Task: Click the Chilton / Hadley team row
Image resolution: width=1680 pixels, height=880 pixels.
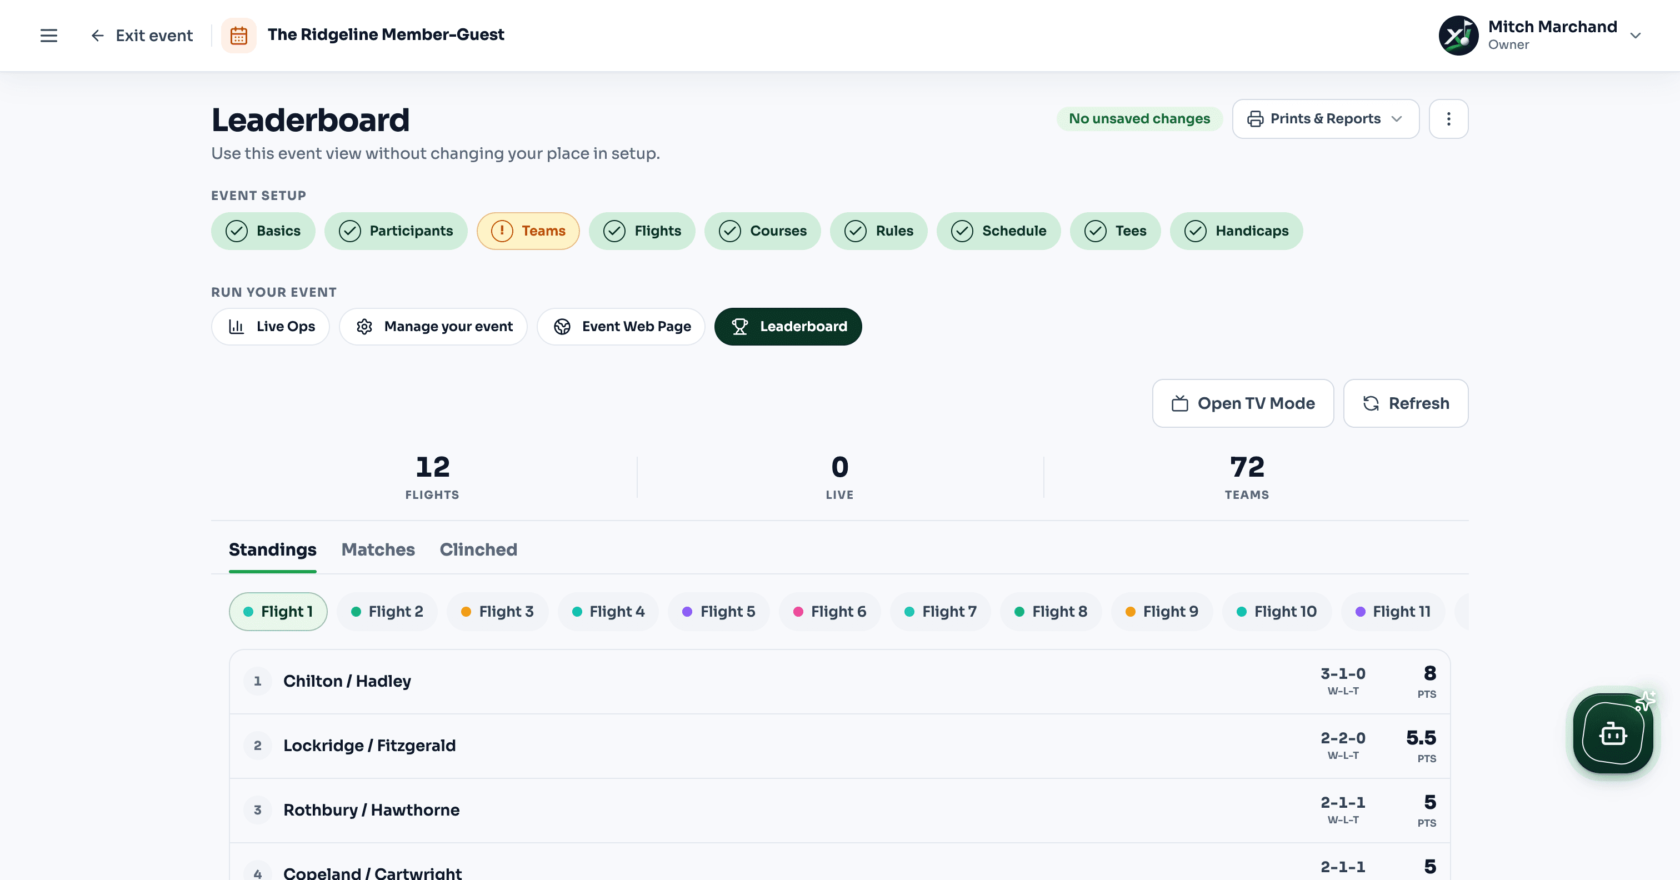Action: pos(839,682)
